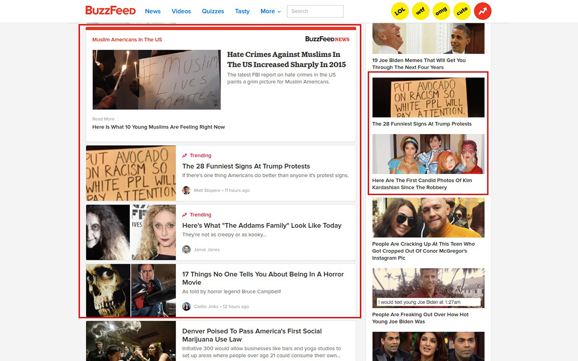Click sidebar avocado sign thumbnail
The width and height of the screenshot is (578, 361).
click(x=429, y=97)
